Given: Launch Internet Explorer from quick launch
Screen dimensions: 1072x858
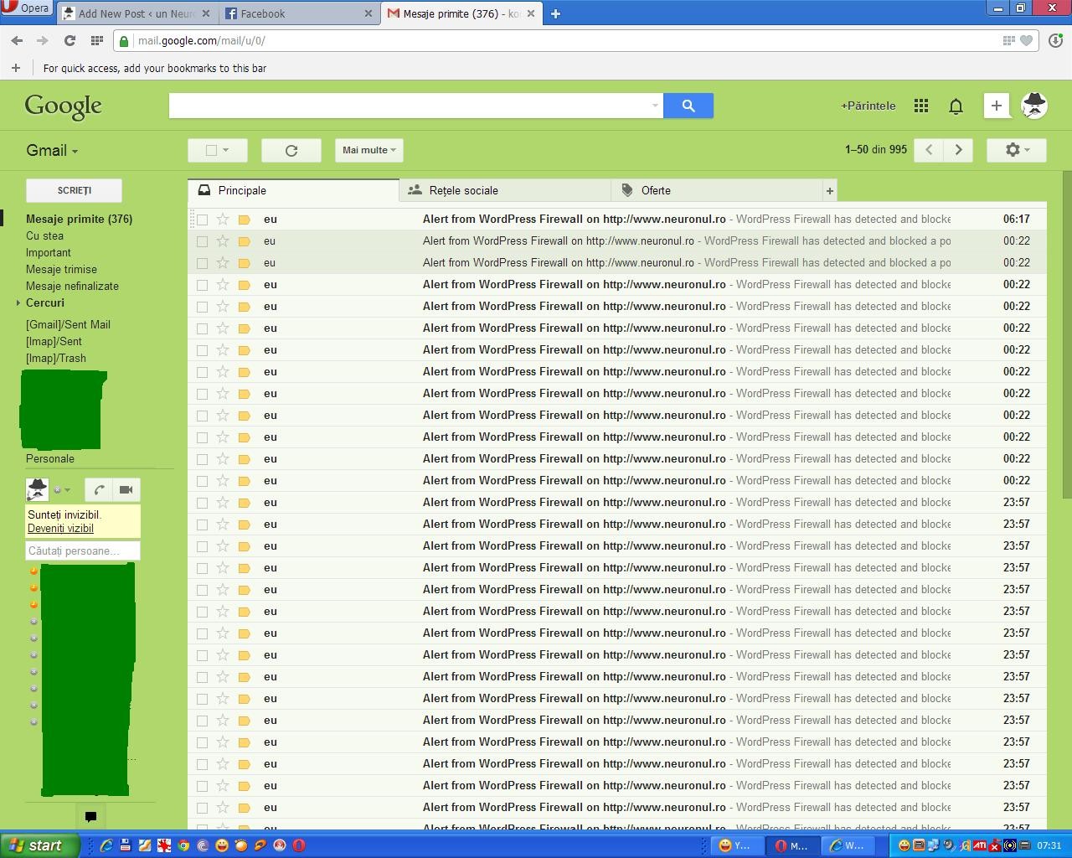Looking at the screenshot, I should tap(106, 845).
